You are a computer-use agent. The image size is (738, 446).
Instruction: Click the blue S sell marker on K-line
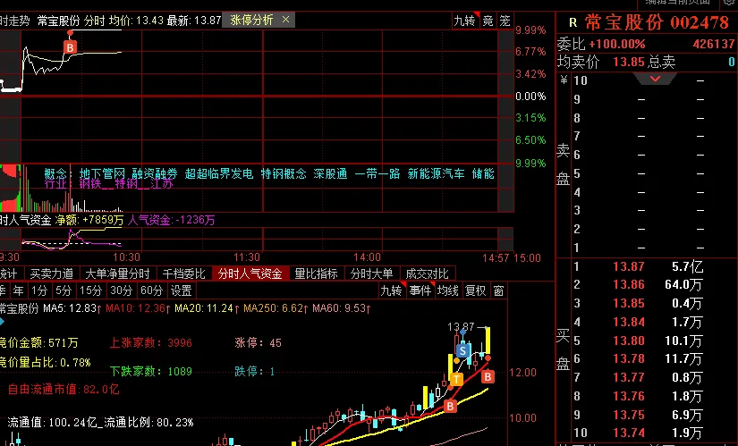point(463,350)
